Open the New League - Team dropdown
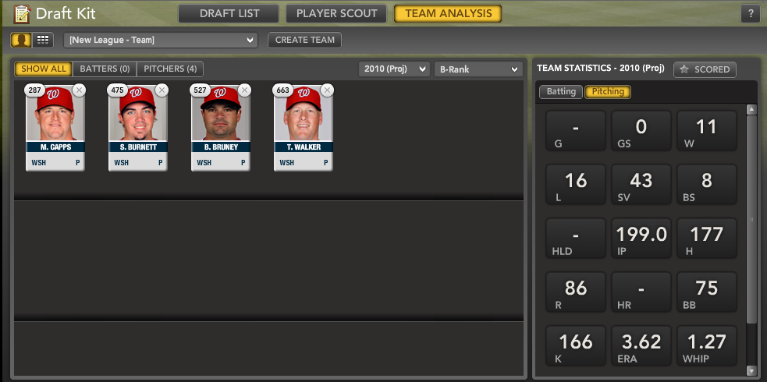Image resolution: width=767 pixels, height=382 pixels. tap(161, 40)
